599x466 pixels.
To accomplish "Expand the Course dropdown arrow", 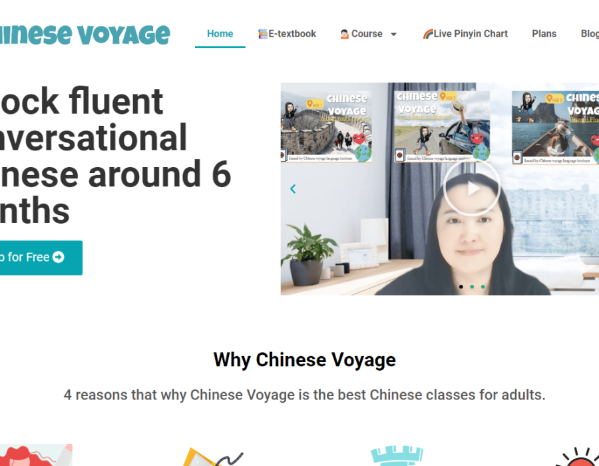I will click(x=393, y=35).
